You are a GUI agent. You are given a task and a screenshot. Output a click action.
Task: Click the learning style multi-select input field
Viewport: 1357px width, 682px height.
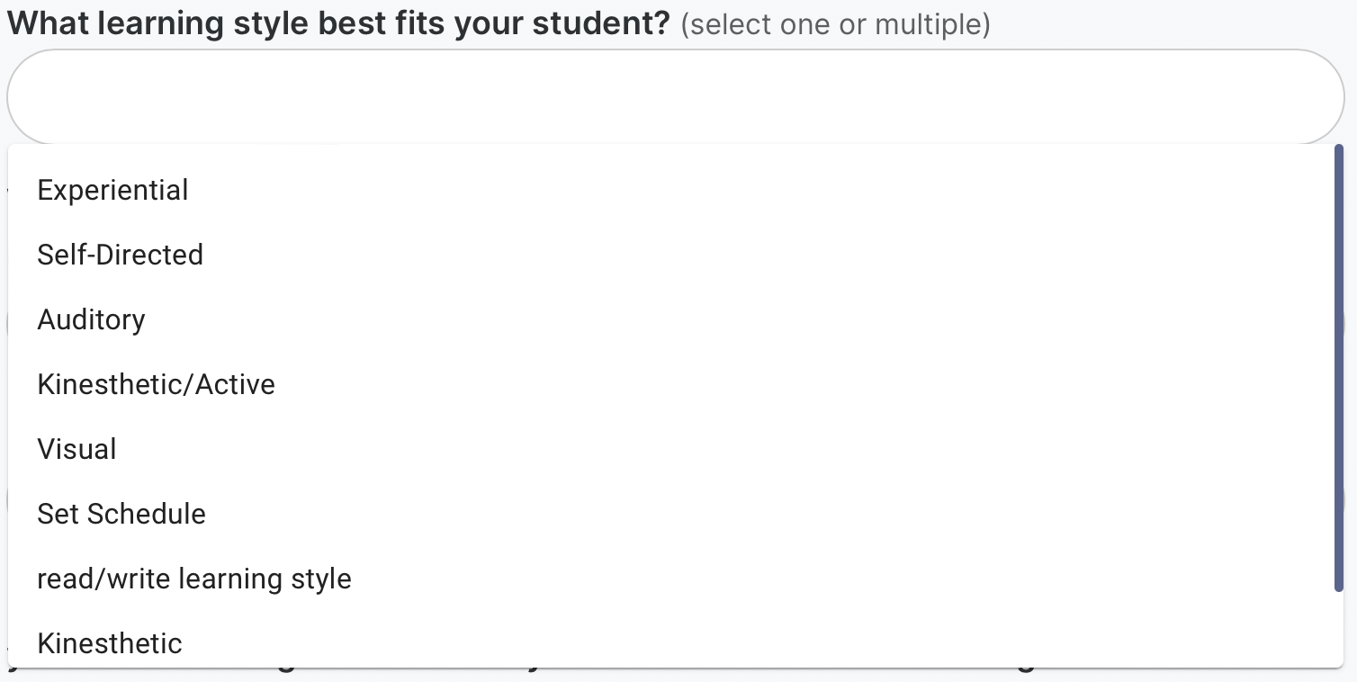click(675, 96)
